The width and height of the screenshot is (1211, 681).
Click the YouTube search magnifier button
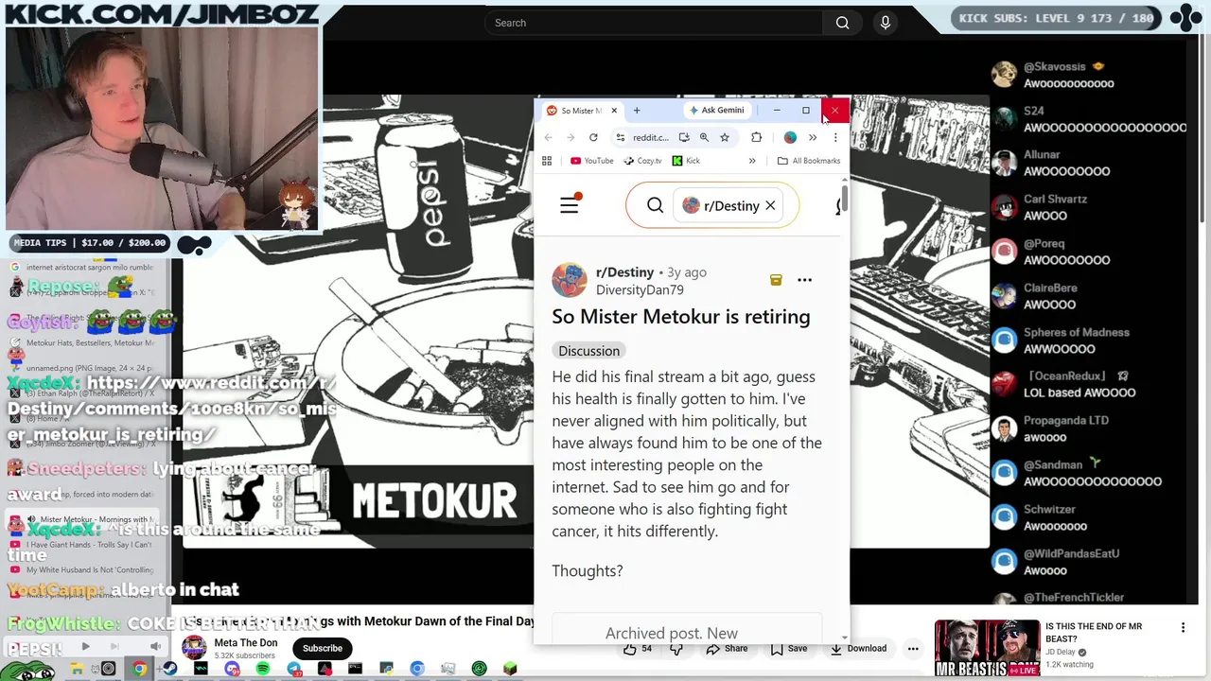click(x=842, y=23)
